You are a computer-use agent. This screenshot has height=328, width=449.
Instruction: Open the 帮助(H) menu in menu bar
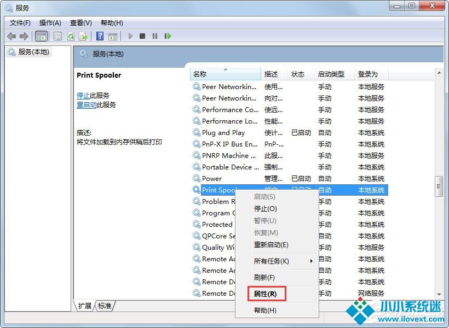coord(112,23)
